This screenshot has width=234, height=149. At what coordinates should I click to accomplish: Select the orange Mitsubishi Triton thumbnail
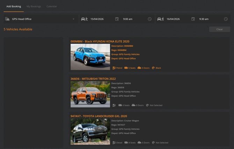point(90,94)
